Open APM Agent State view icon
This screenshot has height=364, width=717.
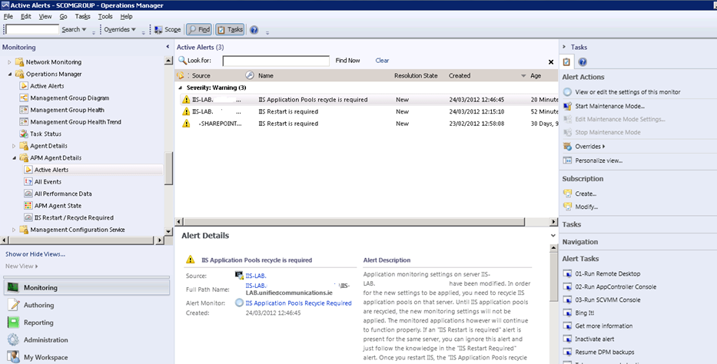(x=28, y=206)
